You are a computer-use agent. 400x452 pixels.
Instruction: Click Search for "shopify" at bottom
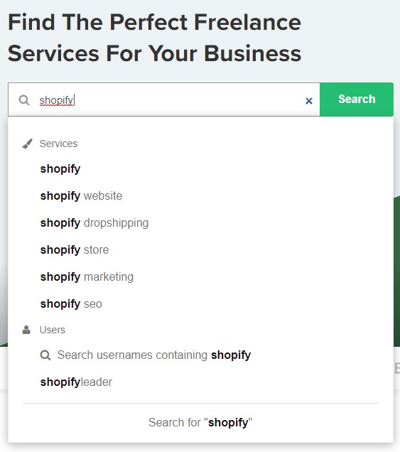(x=200, y=423)
